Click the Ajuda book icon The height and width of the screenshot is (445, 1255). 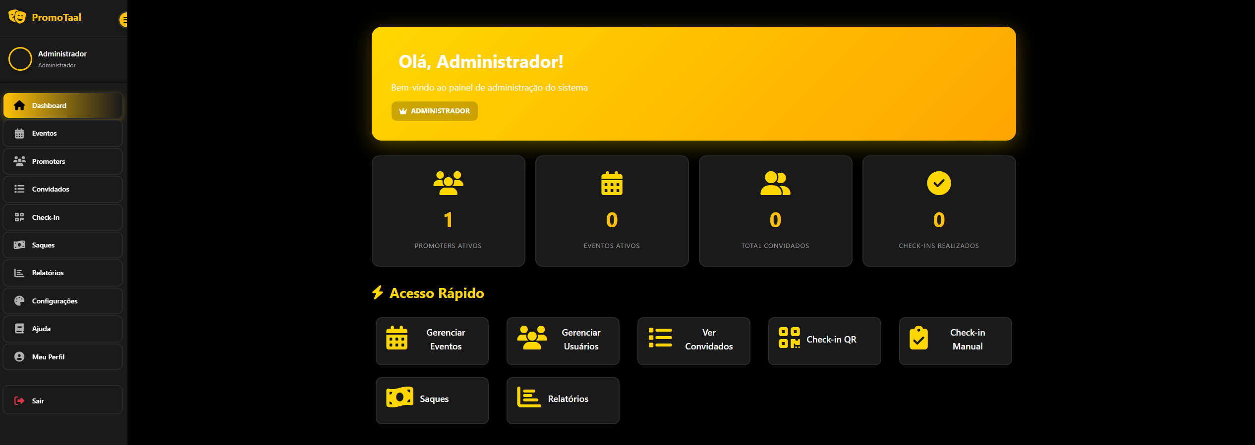tap(19, 329)
